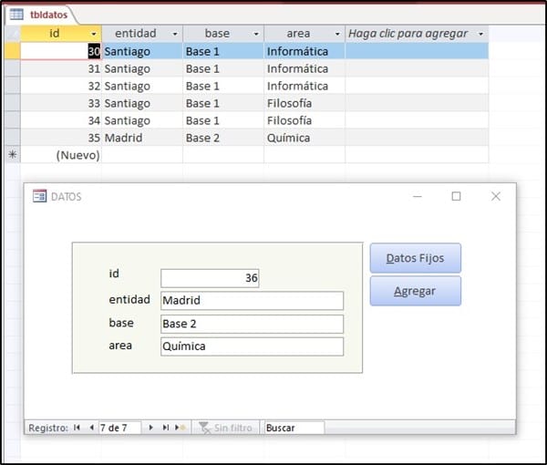Image resolution: width=547 pixels, height=465 pixels.
Task: Go to next record arrow
Action: click(151, 428)
